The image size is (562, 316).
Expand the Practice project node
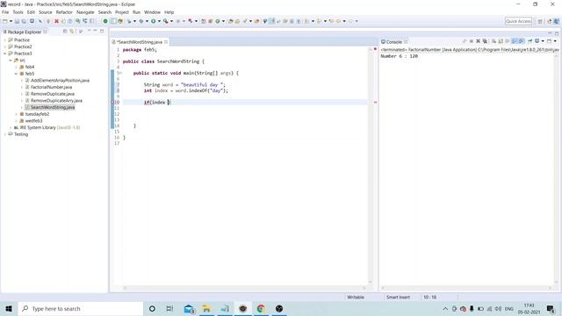click(x=5, y=39)
